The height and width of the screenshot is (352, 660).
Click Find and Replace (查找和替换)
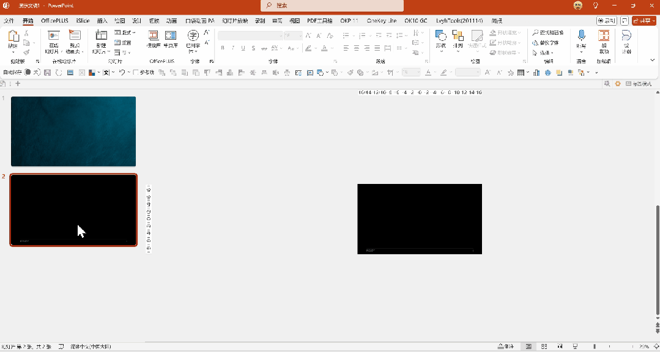tap(547, 33)
